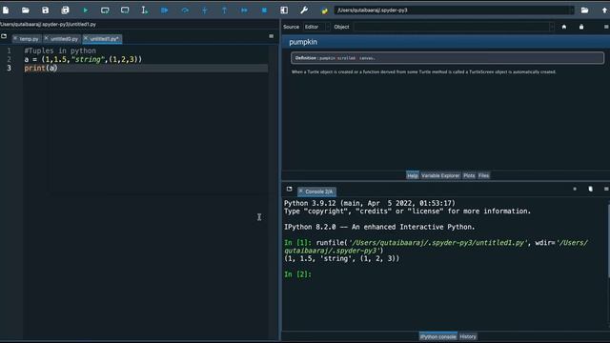The image size is (610, 343).
Task: Go to the Help pane home page
Action: 564,27
